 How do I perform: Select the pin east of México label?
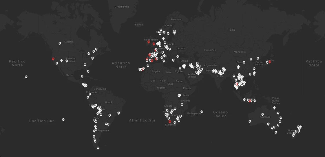(x=82, y=76)
